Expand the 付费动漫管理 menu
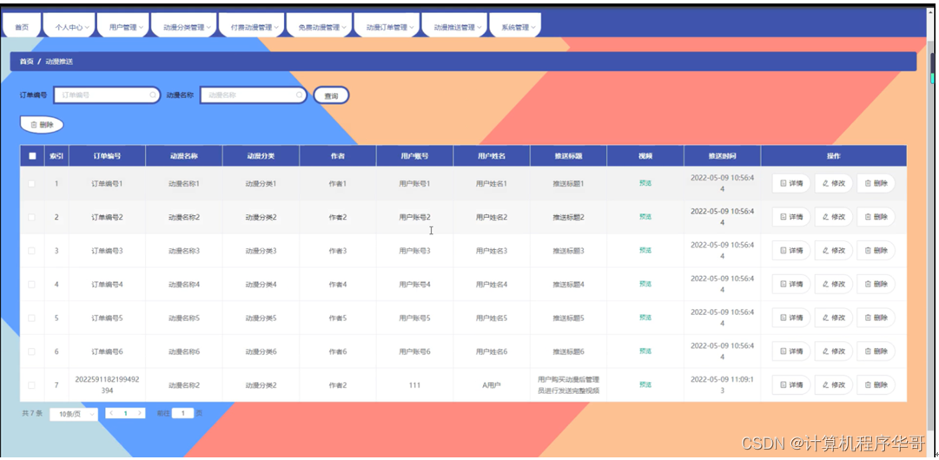Image resolution: width=939 pixels, height=460 pixels. point(251,27)
